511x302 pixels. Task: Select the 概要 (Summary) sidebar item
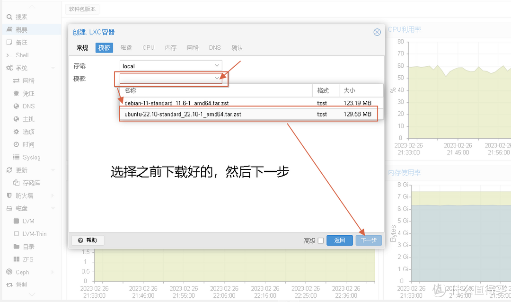coord(21,29)
